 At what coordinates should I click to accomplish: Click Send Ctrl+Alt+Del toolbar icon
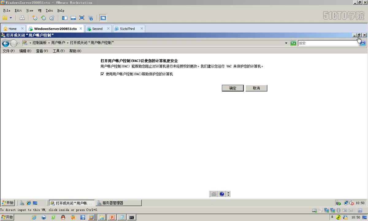[22, 18]
